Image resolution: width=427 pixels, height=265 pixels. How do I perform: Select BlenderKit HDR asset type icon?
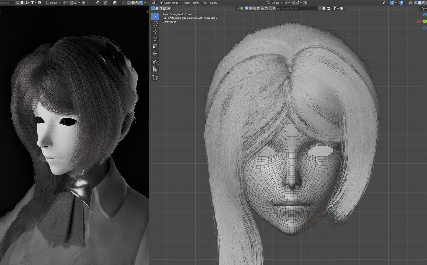coord(259,8)
